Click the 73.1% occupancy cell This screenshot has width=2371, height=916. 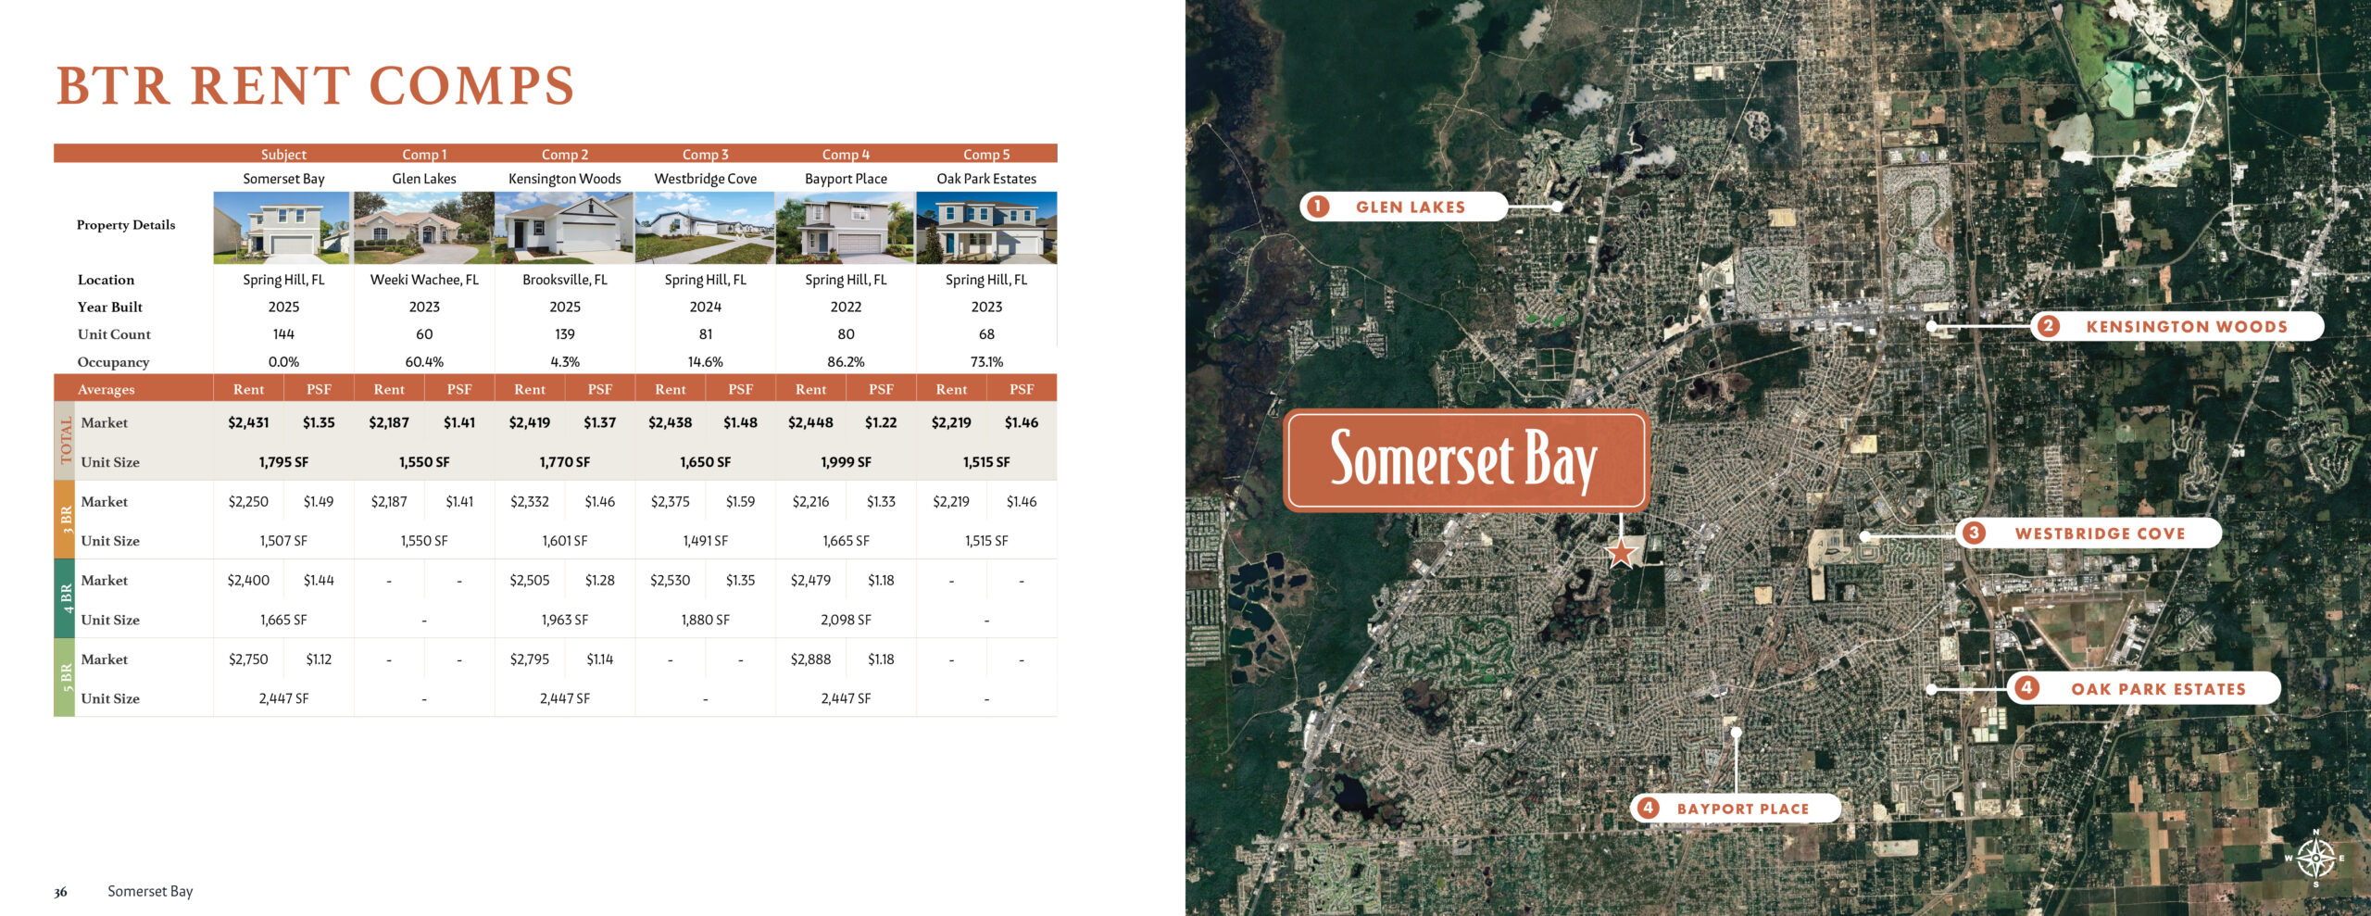point(986,362)
